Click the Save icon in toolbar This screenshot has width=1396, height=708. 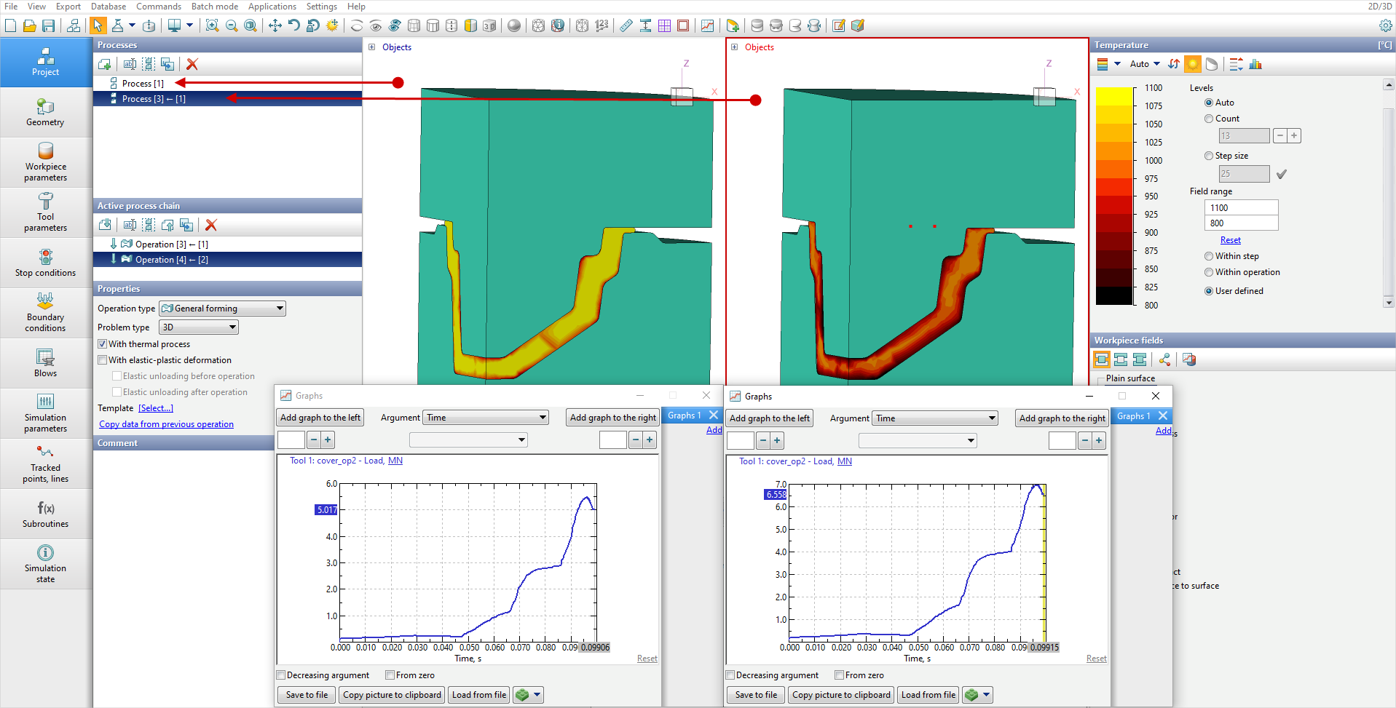pyautogui.click(x=49, y=25)
